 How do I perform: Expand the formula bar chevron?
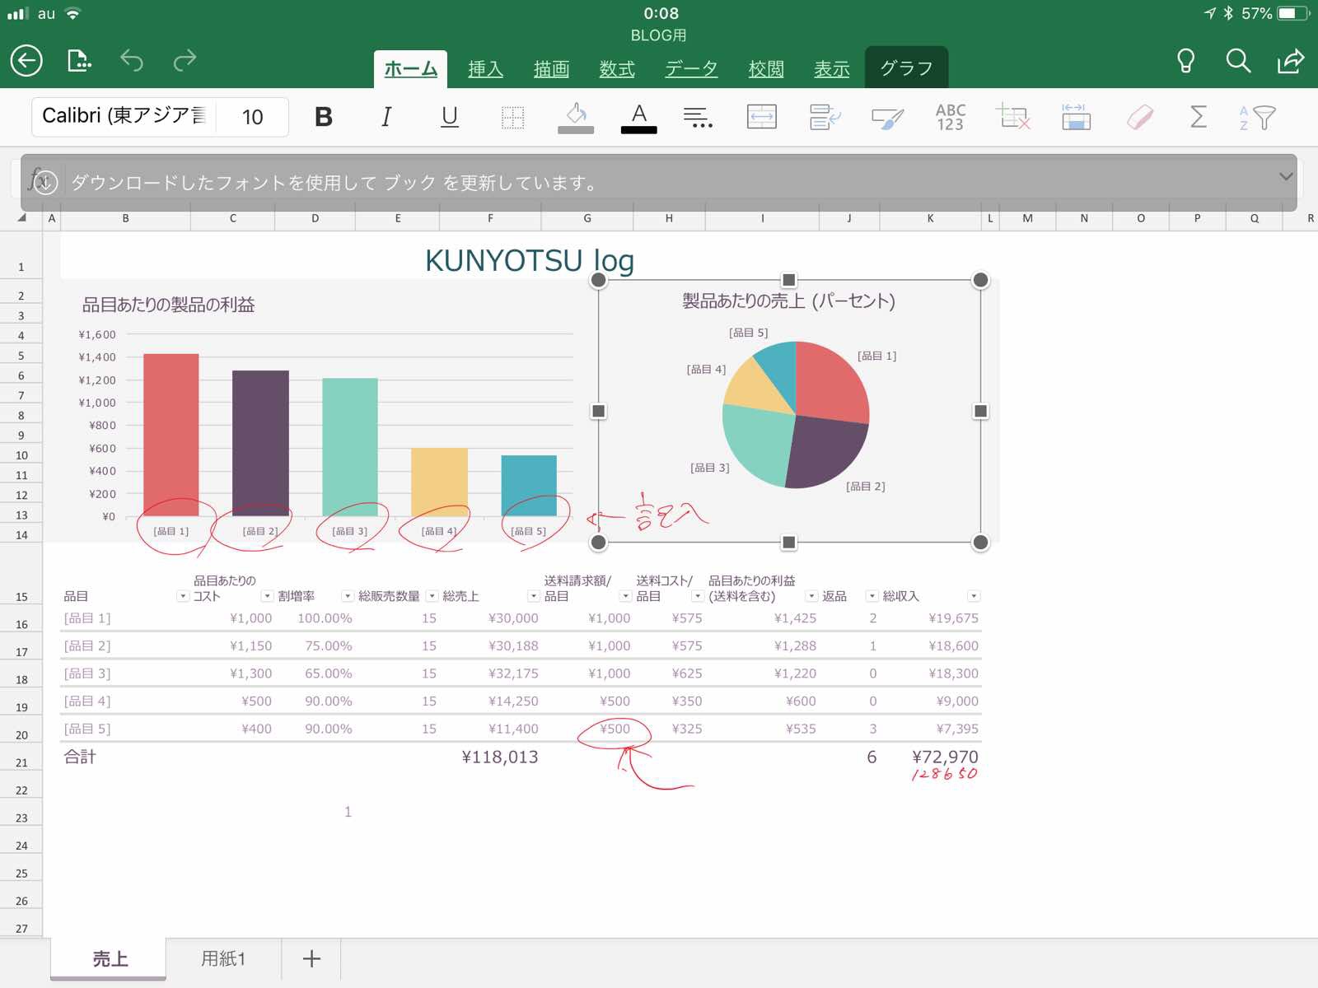click(x=1286, y=176)
